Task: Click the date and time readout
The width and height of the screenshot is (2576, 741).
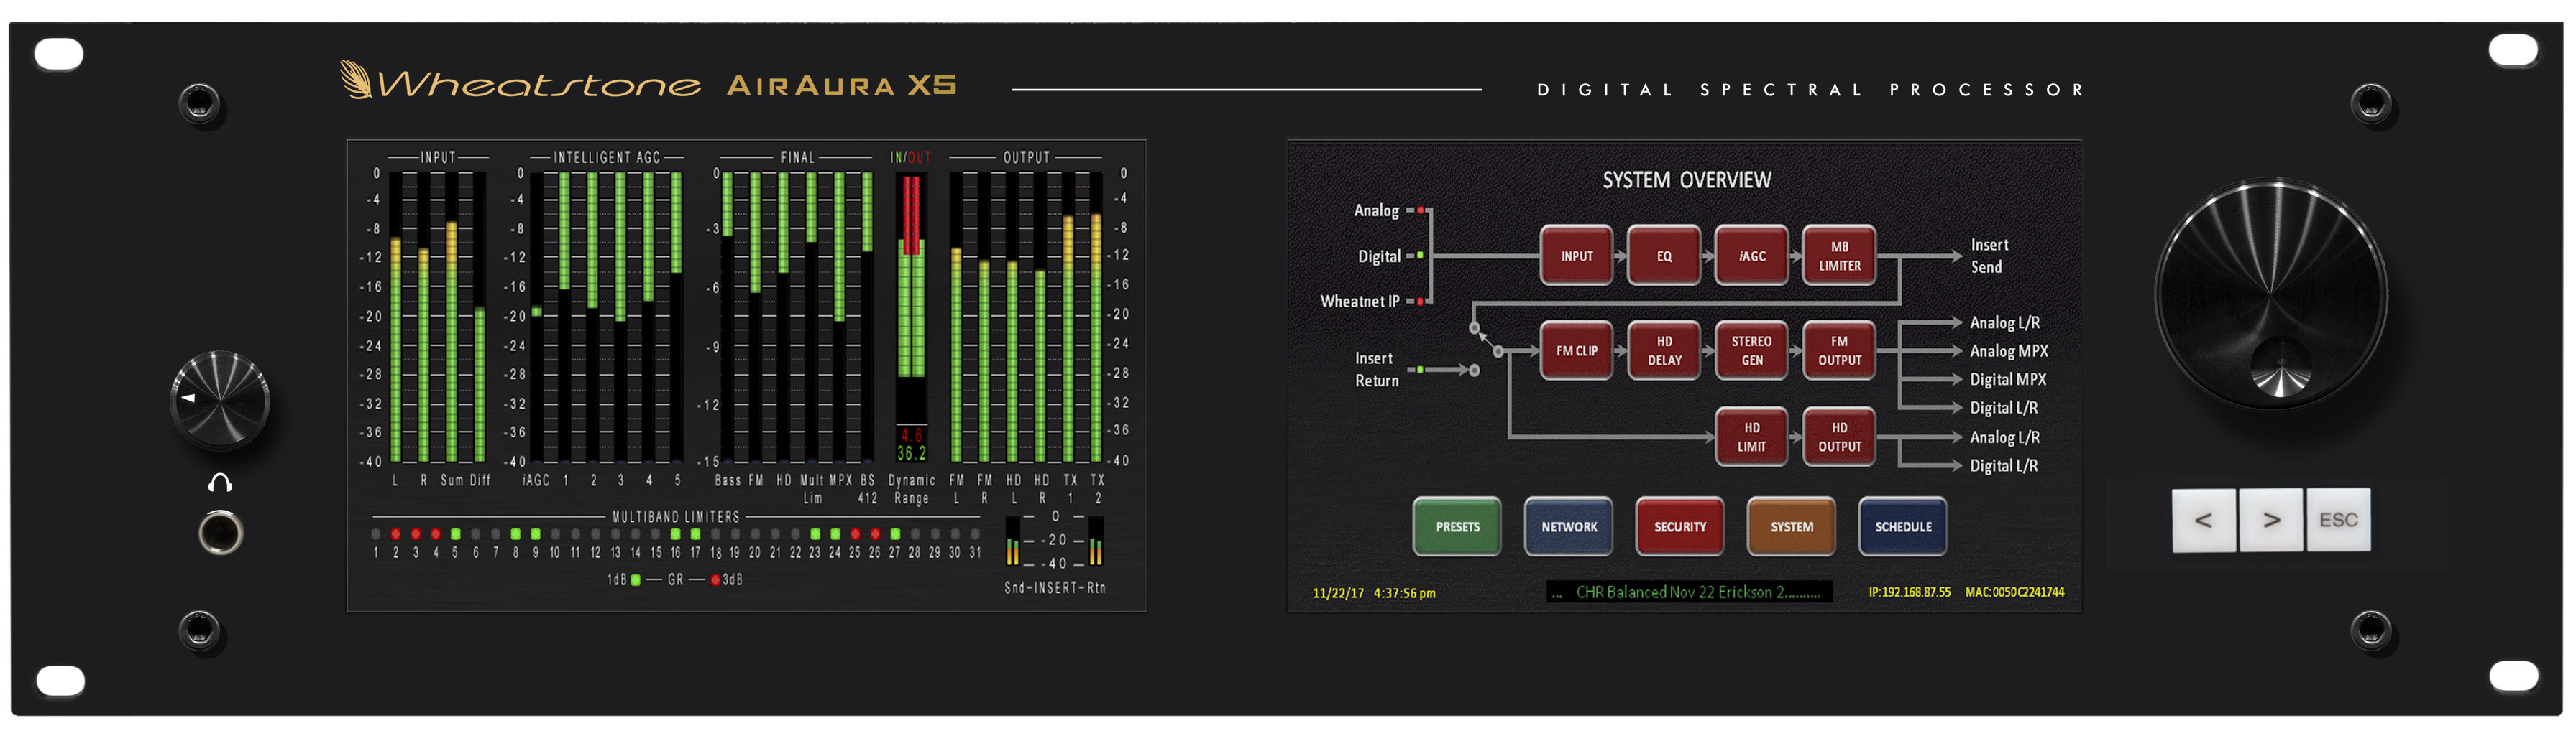Action: (1373, 593)
